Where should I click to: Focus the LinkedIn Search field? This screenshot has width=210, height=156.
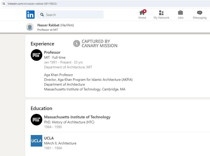(x=70, y=15)
